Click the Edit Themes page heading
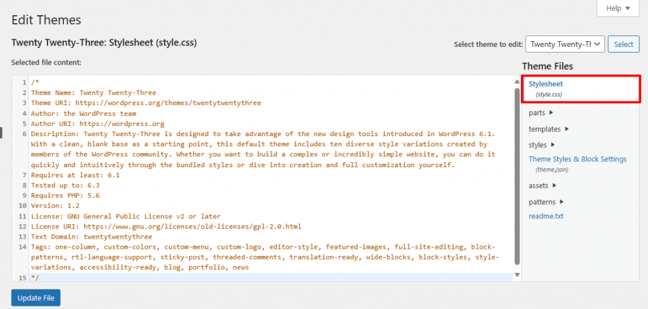This screenshot has height=309, width=648. [x=46, y=20]
